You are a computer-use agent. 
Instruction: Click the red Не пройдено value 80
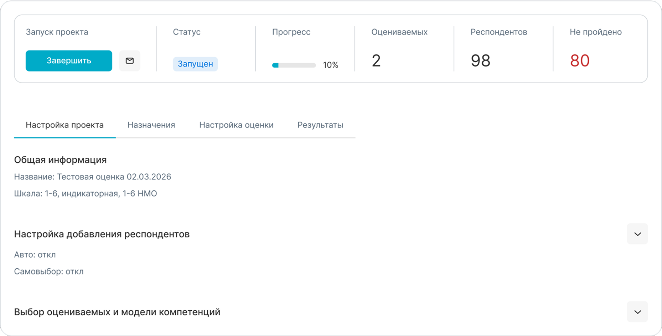tap(580, 61)
